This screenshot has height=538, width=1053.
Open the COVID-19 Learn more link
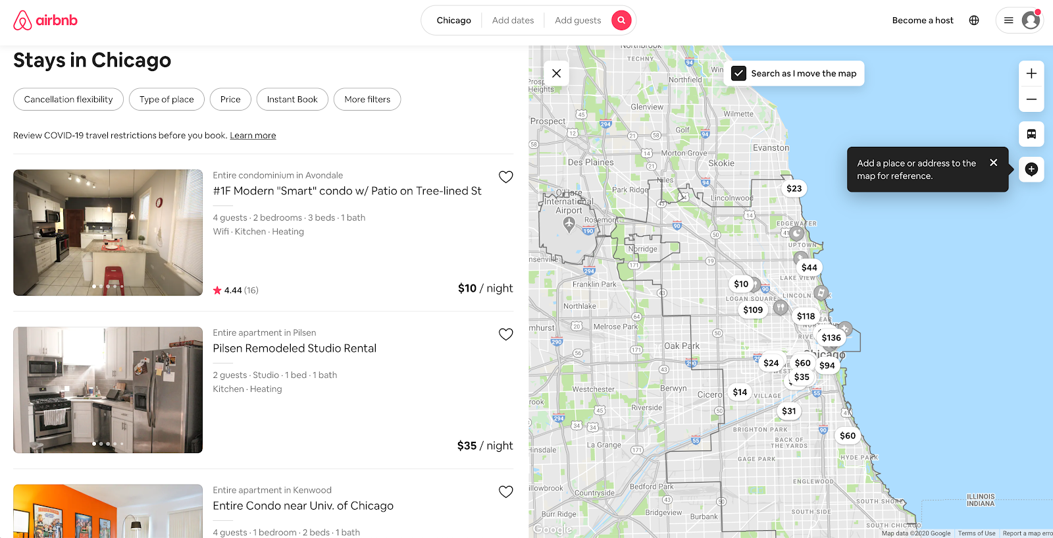point(253,136)
